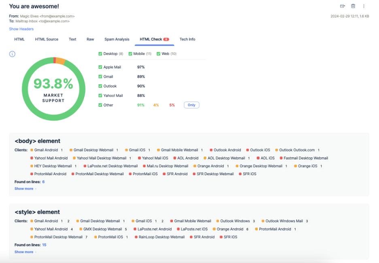Uncheck the Apple Mail checkbox
Viewport: 379px width, 263px height.
[100, 67]
